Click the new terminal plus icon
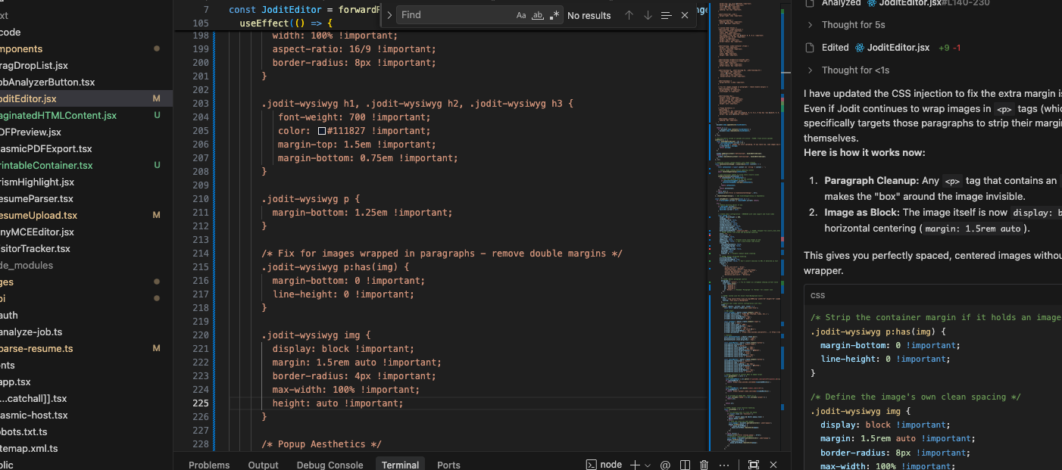The width and height of the screenshot is (1062, 470). click(x=635, y=465)
